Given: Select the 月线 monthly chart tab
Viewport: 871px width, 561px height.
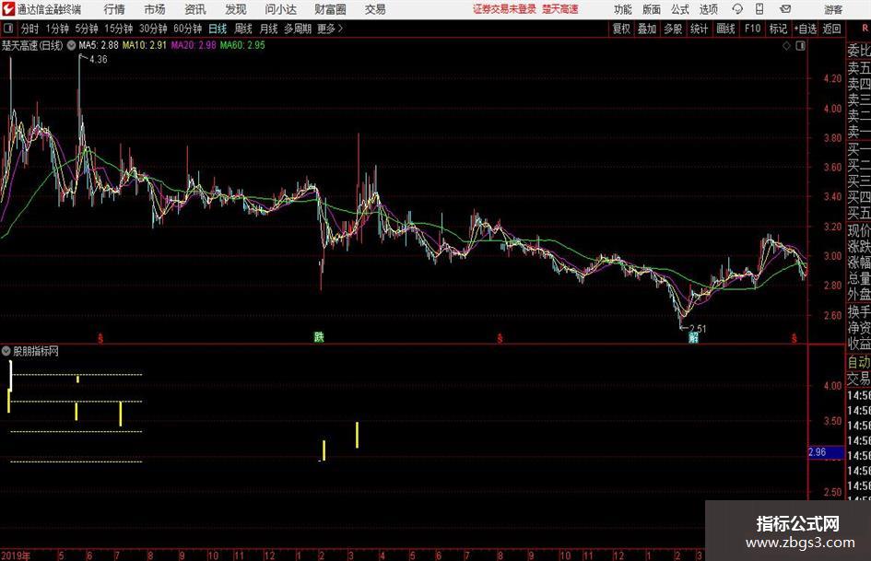Looking at the screenshot, I should pyautogui.click(x=269, y=29).
